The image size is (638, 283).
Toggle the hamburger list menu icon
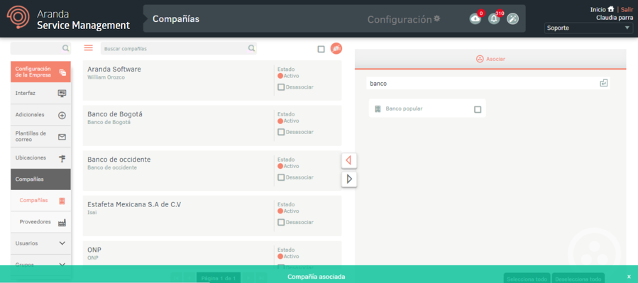pos(88,48)
